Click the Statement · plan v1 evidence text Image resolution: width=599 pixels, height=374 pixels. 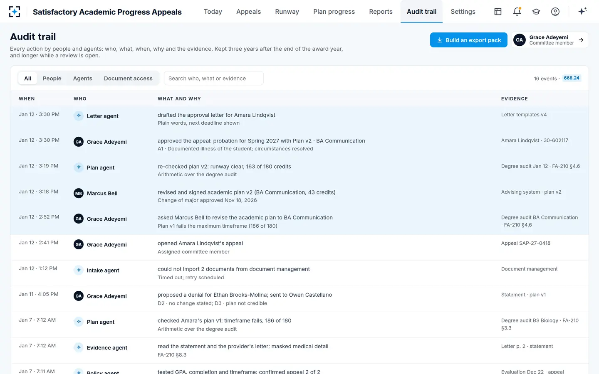click(523, 295)
